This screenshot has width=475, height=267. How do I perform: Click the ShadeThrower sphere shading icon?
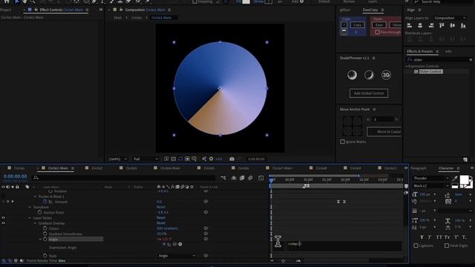click(352, 75)
